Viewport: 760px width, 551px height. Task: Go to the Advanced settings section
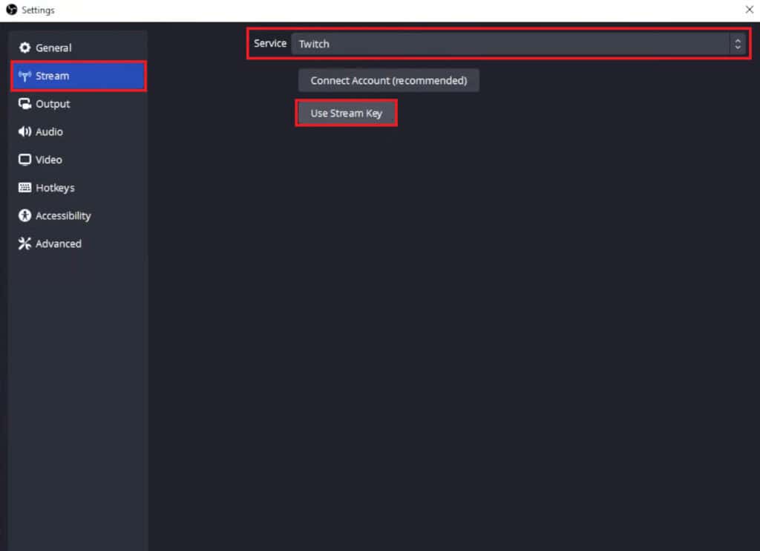(x=79, y=244)
